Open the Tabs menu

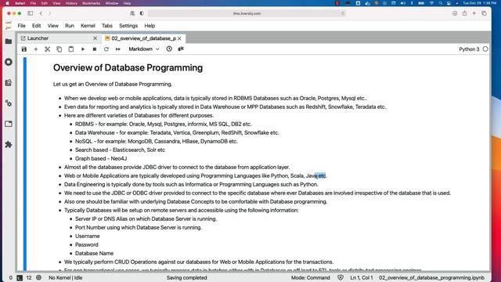(107, 26)
